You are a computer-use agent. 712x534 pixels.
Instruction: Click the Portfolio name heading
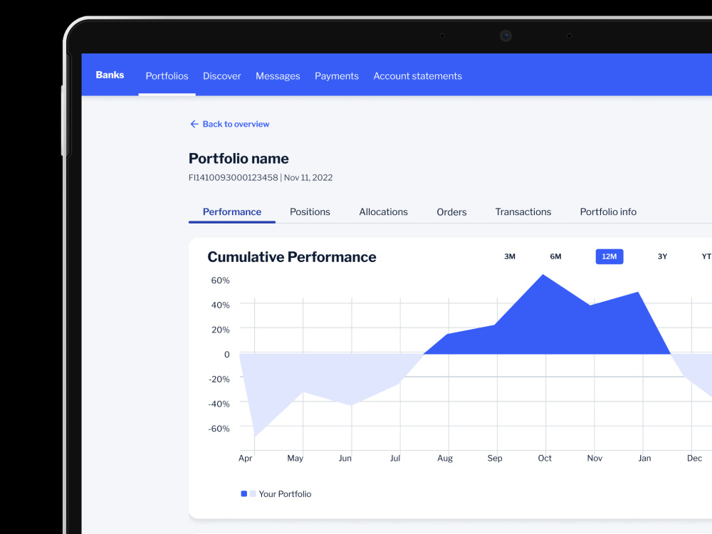[239, 159]
